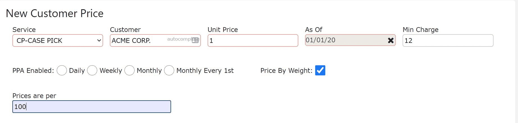Uncheck the Price By Weight checkbox
Image resolution: width=518 pixels, height=123 pixels.
pos(320,70)
